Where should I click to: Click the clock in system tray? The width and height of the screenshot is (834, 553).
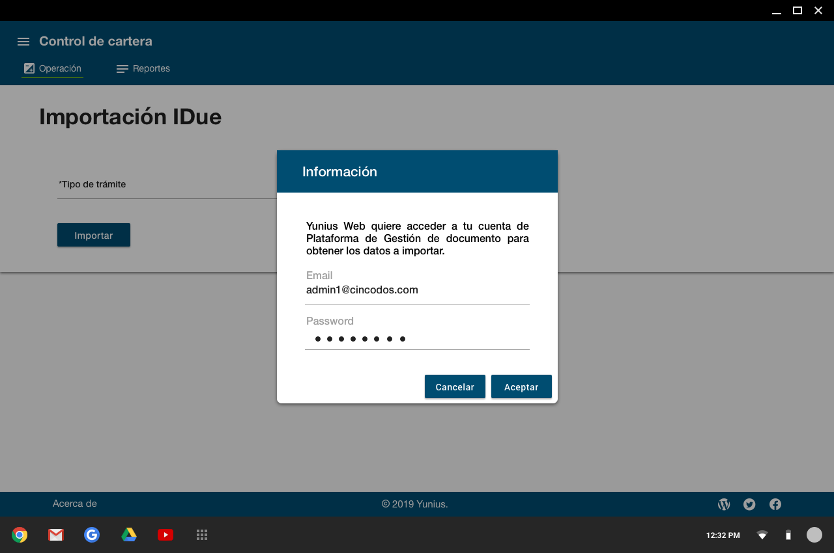(x=723, y=535)
